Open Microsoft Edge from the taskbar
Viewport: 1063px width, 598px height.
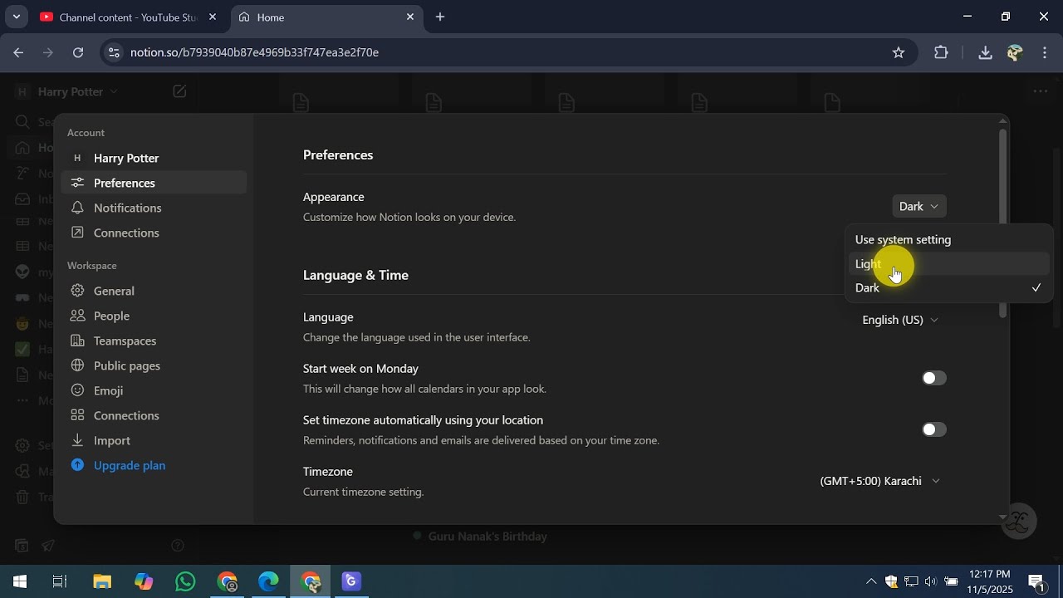click(x=268, y=581)
